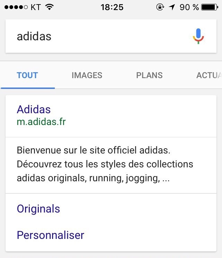Tap the voice search microphone icon
Viewport: 222px width, 258px height.
pos(198,36)
